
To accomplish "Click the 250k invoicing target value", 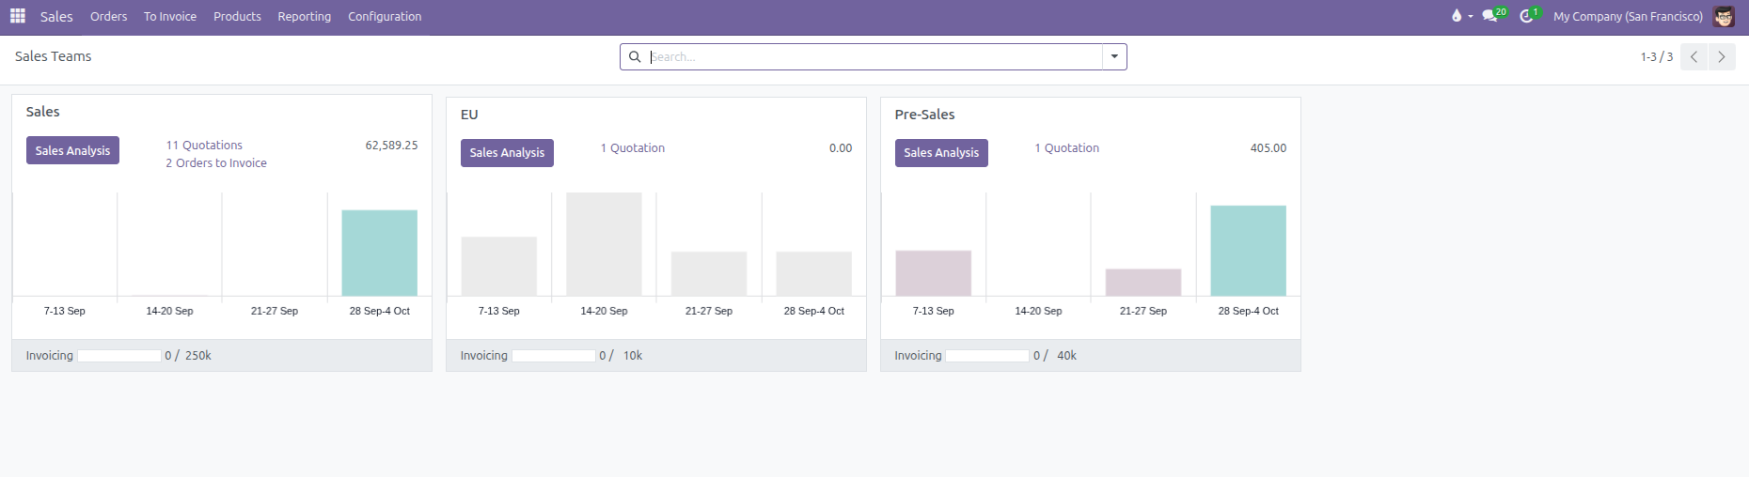I will (x=197, y=356).
